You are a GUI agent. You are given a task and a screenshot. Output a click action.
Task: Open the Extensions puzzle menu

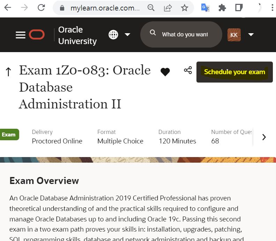pyautogui.click(x=222, y=8)
